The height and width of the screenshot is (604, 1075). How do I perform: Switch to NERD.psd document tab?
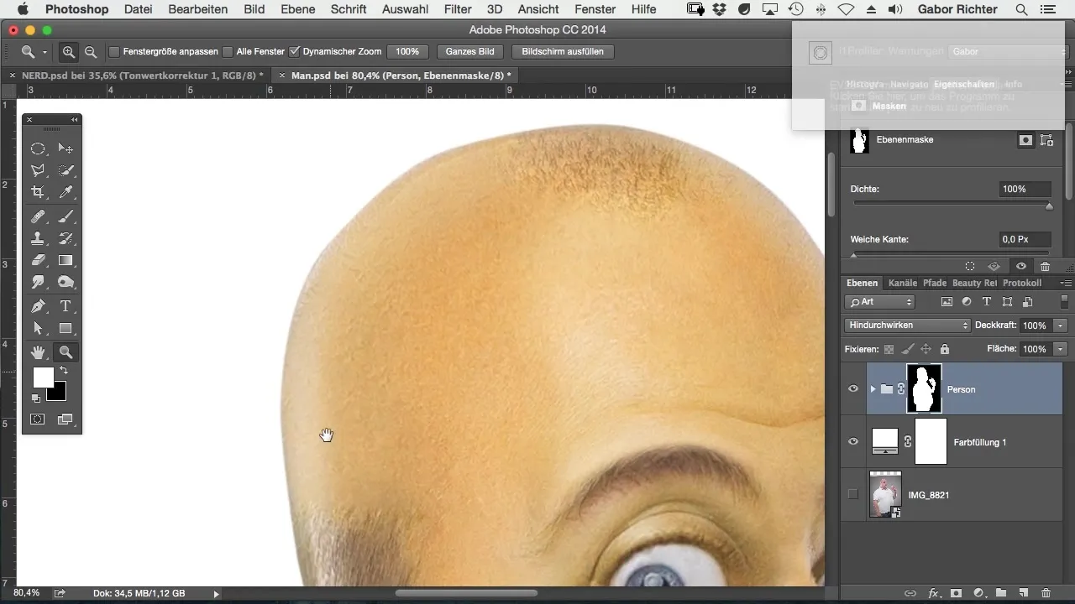(143, 75)
